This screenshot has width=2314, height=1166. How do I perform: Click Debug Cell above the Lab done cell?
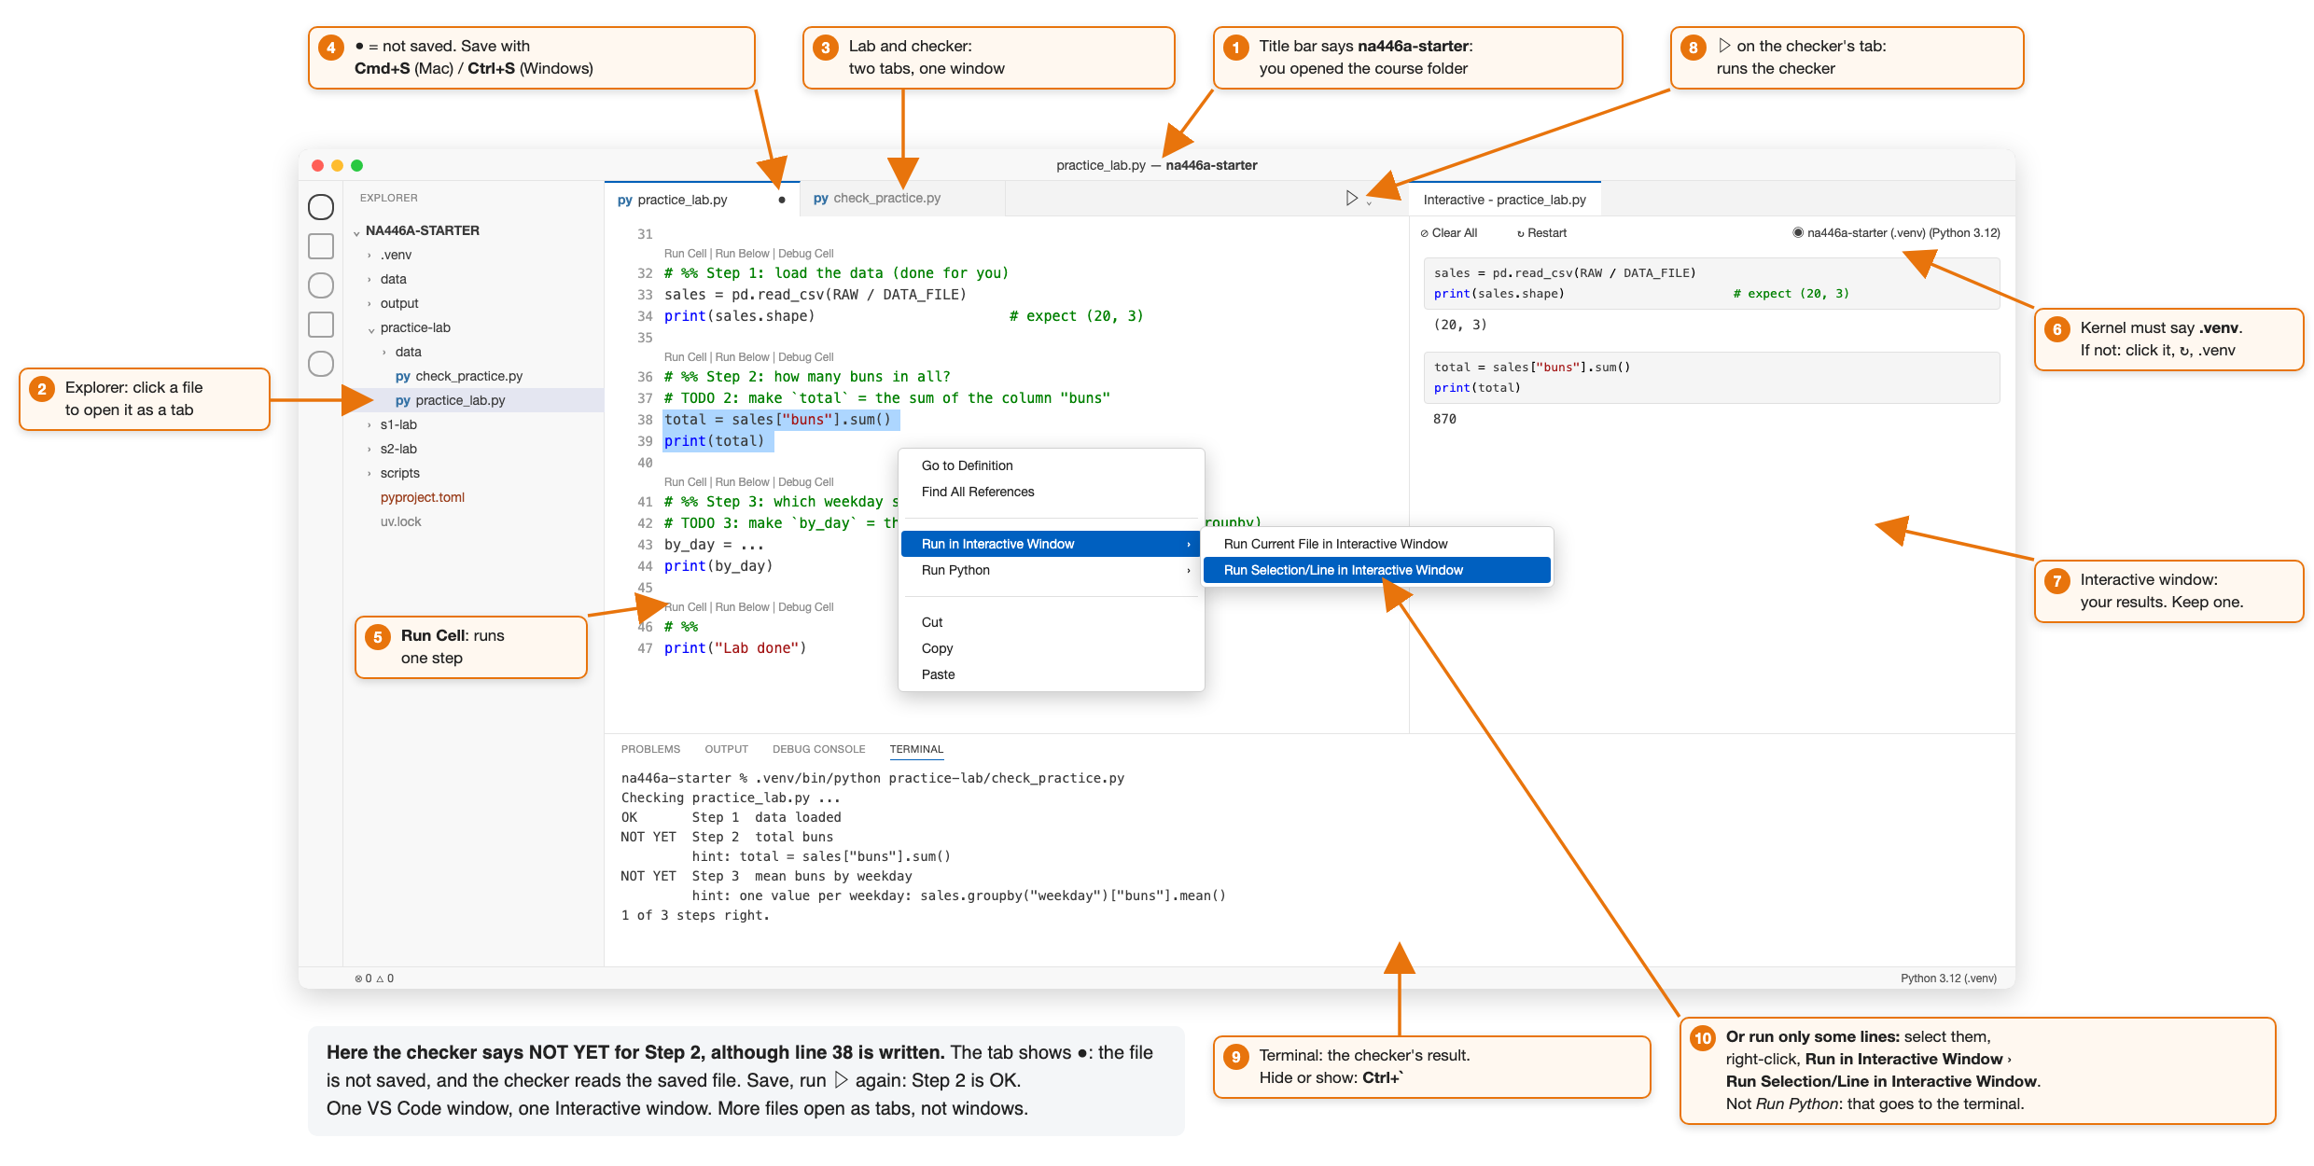(805, 607)
